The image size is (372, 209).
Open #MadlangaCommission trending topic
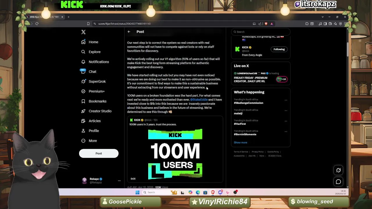(248, 103)
